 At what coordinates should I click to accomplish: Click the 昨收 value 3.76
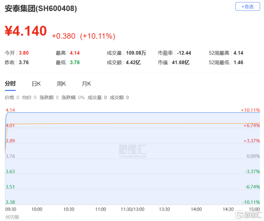pyautogui.click(x=24, y=62)
